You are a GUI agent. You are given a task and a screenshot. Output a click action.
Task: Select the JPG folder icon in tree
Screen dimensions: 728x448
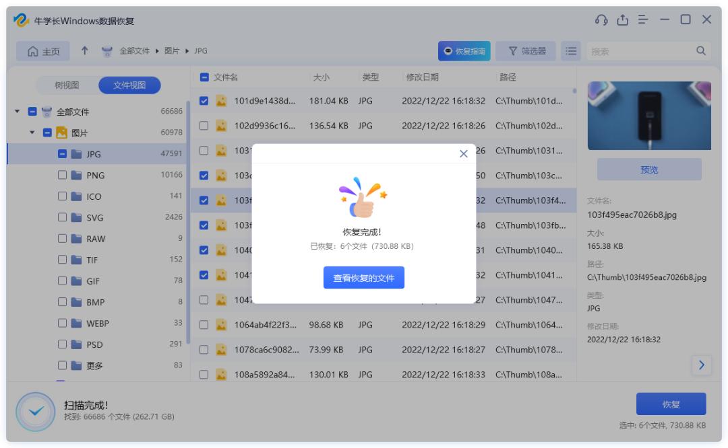pos(77,154)
